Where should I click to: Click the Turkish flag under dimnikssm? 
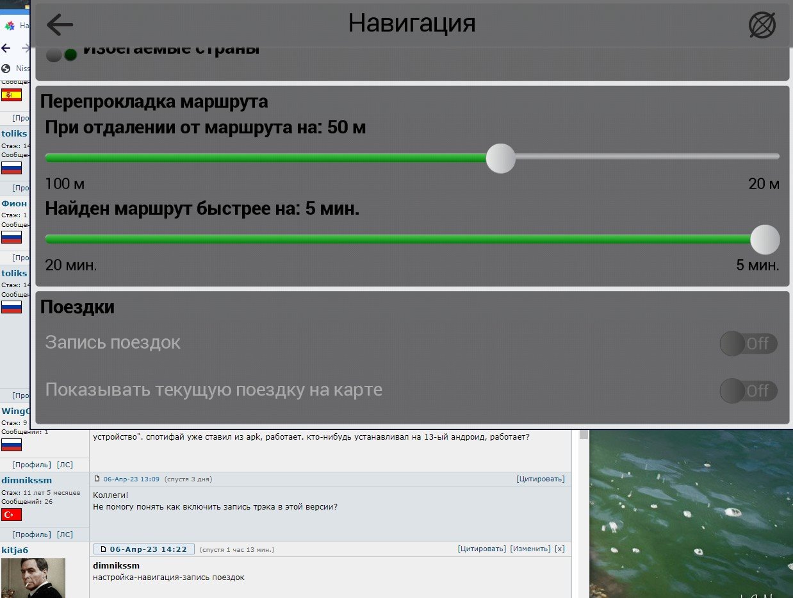point(12,515)
